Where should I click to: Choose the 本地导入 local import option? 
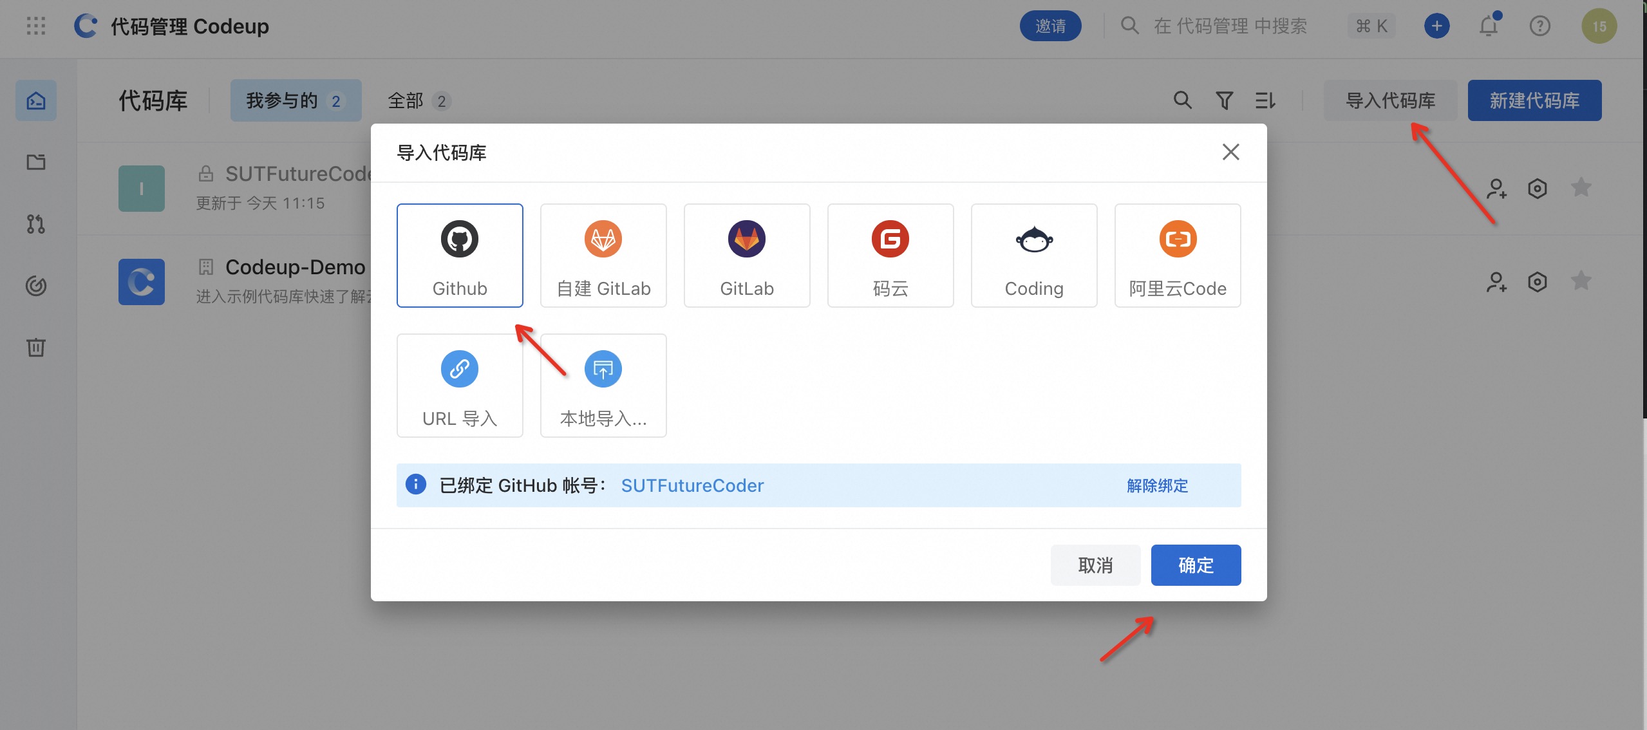tap(603, 386)
